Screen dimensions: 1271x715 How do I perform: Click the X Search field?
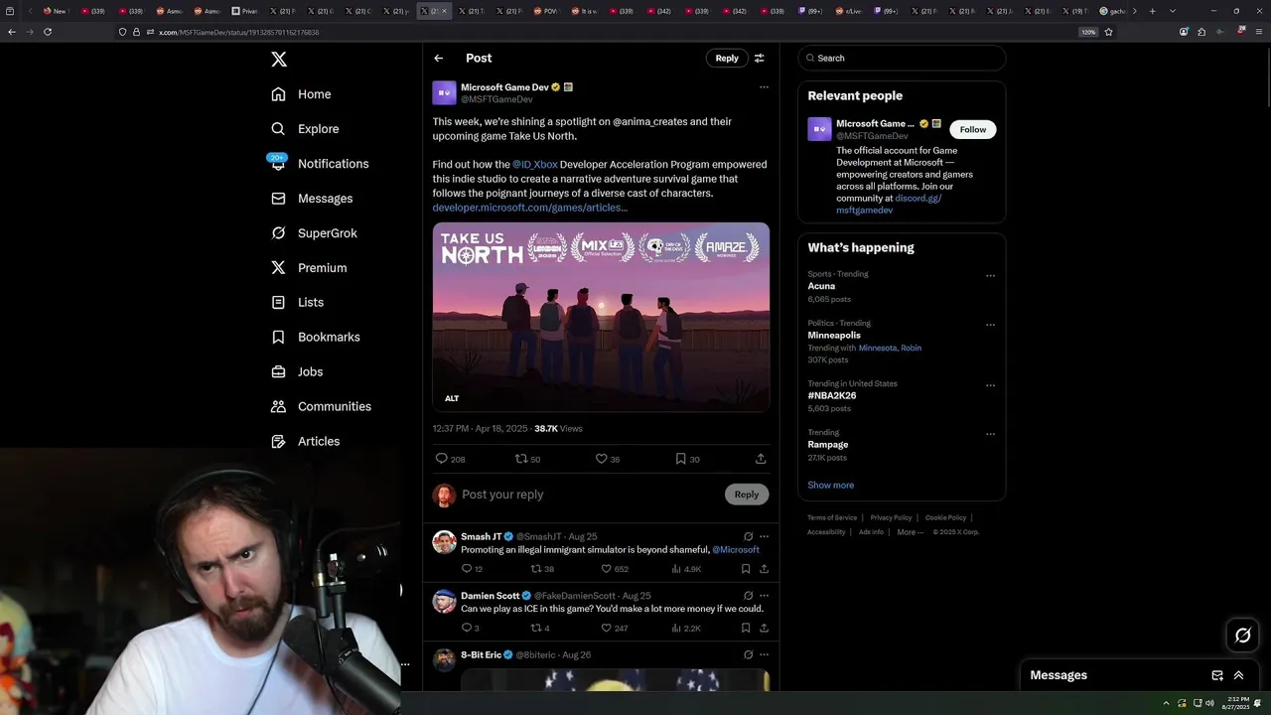click(902, 59)
